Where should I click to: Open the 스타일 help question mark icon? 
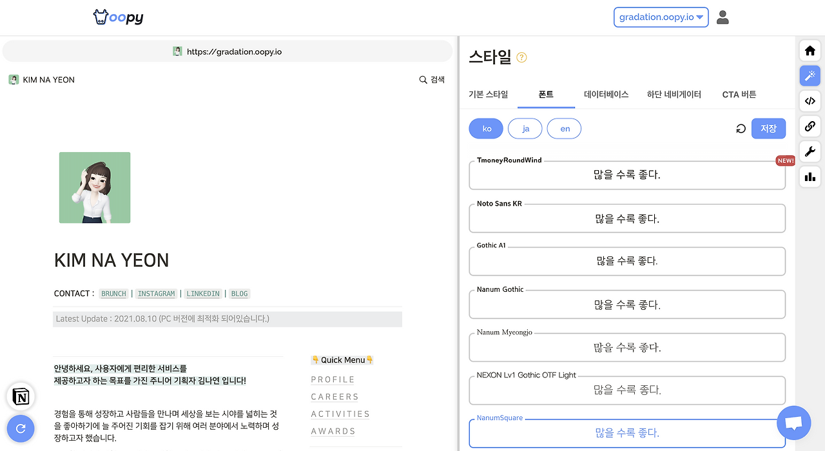tap(521, 57)
